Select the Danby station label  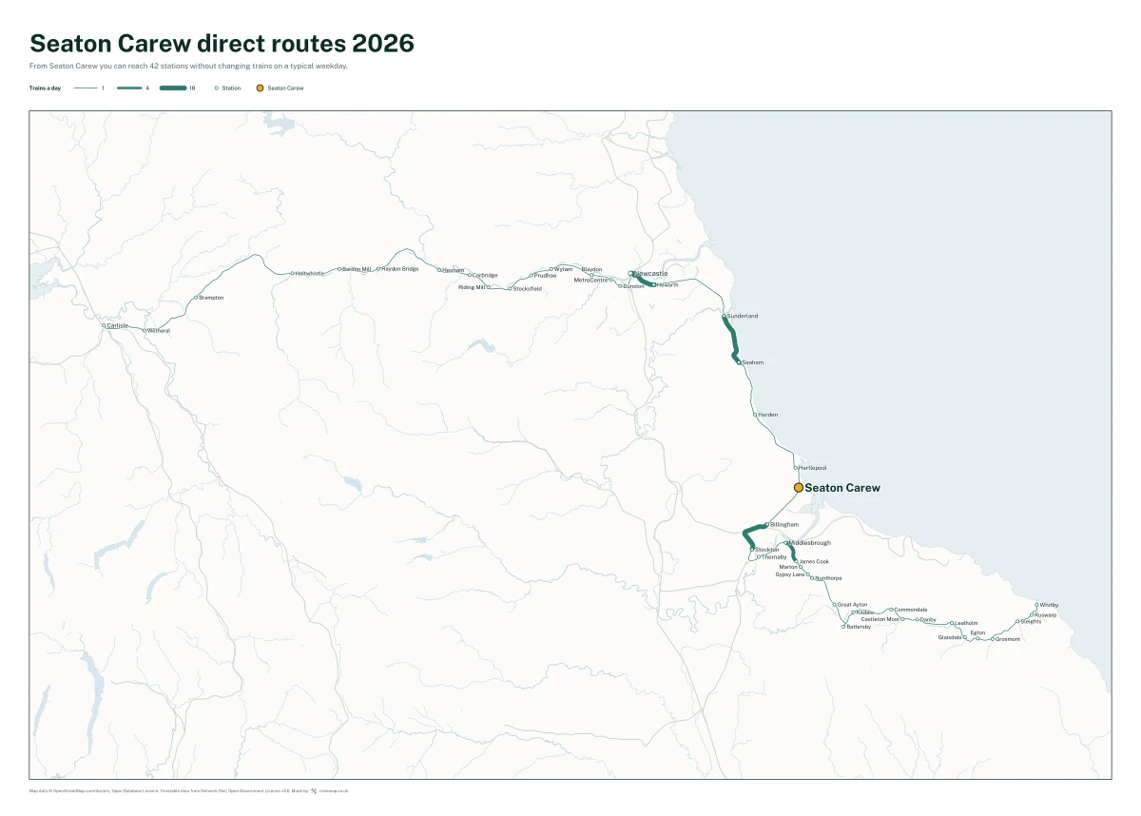point(928,619)
